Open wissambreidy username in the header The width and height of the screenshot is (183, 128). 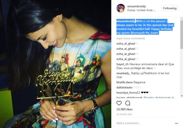pos(137,6)
